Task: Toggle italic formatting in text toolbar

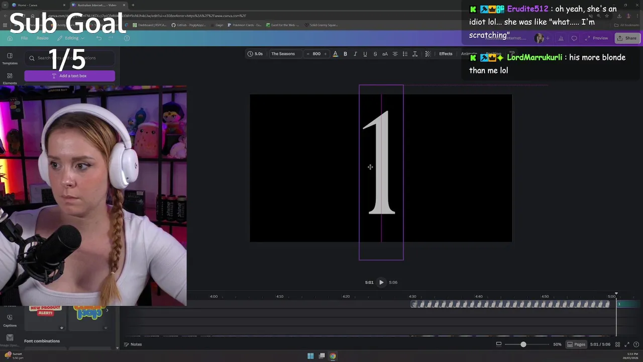Action: tap(355, 54)
